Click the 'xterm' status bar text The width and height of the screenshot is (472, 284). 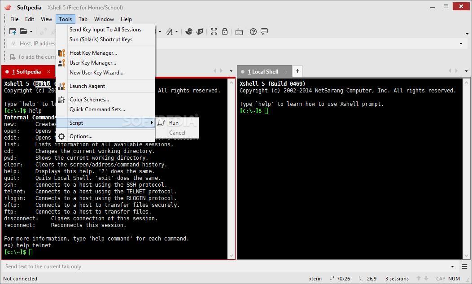click(x=315, y=279)
